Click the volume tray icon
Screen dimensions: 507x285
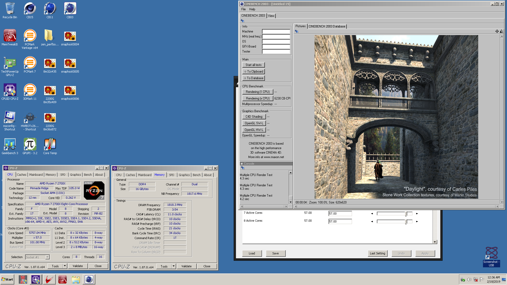469,279
